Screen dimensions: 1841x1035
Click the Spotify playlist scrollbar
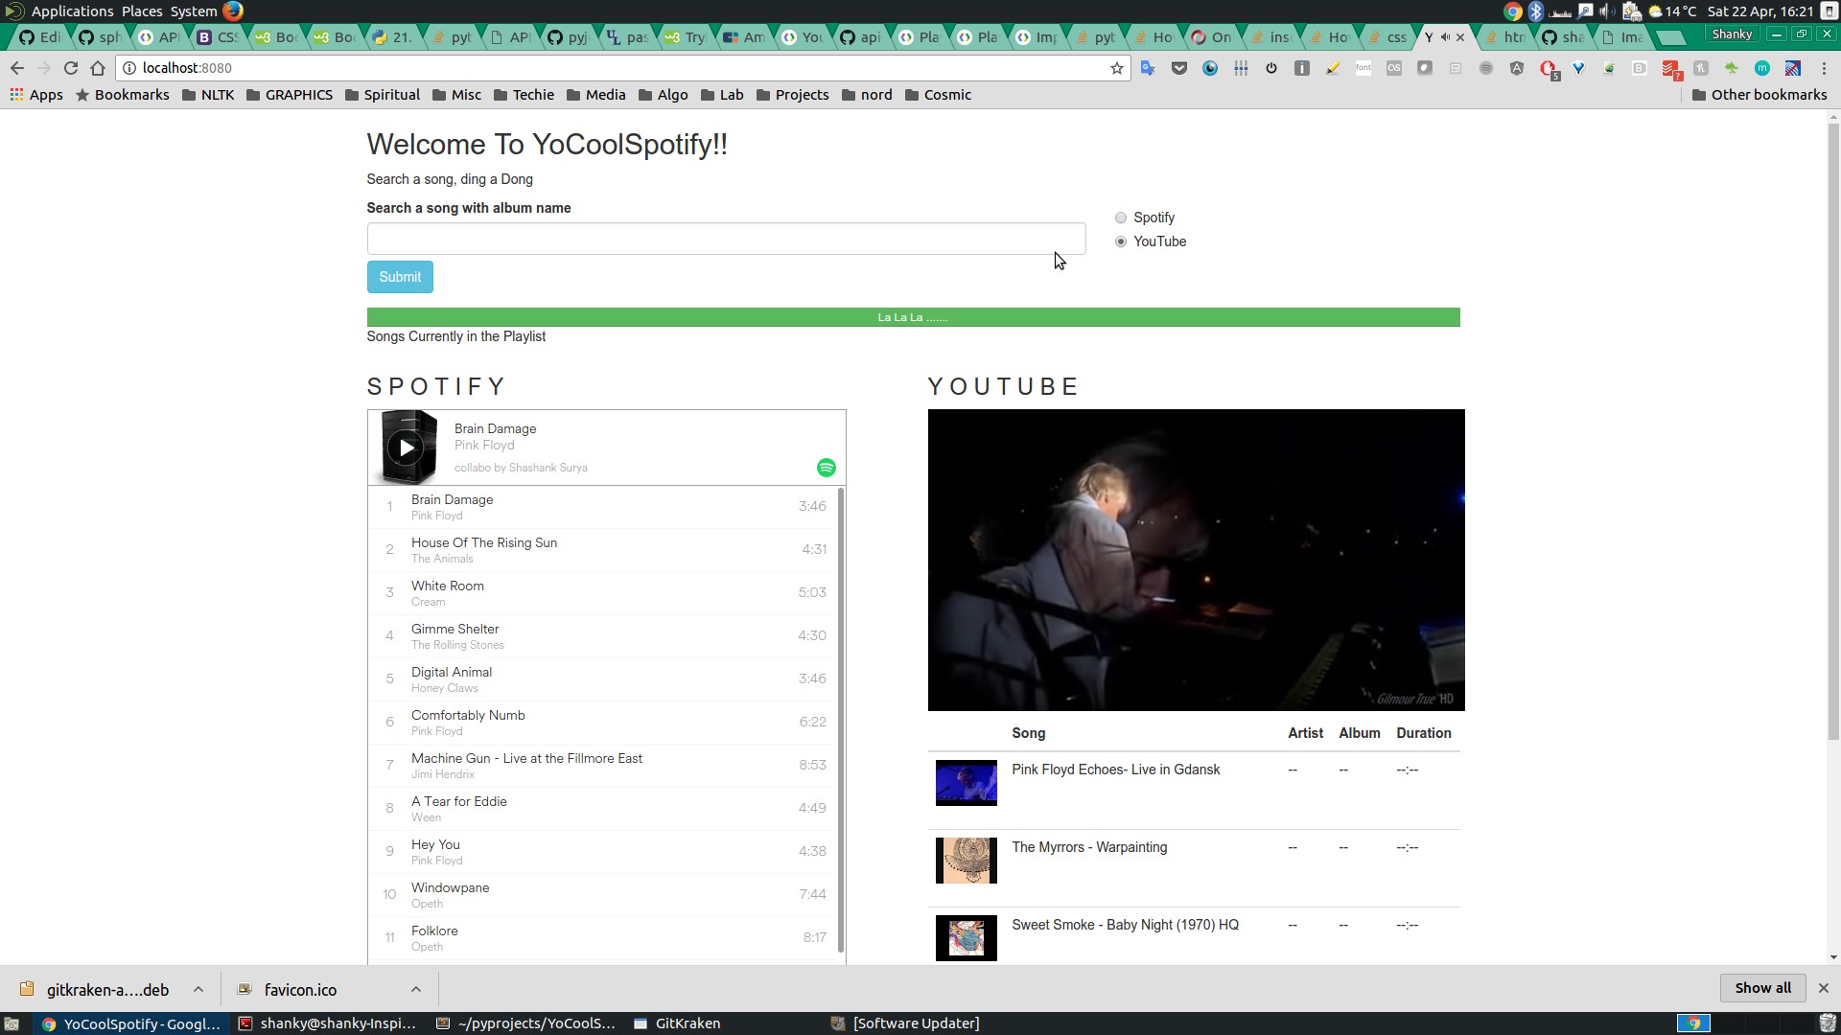click(x=841, y=719)
